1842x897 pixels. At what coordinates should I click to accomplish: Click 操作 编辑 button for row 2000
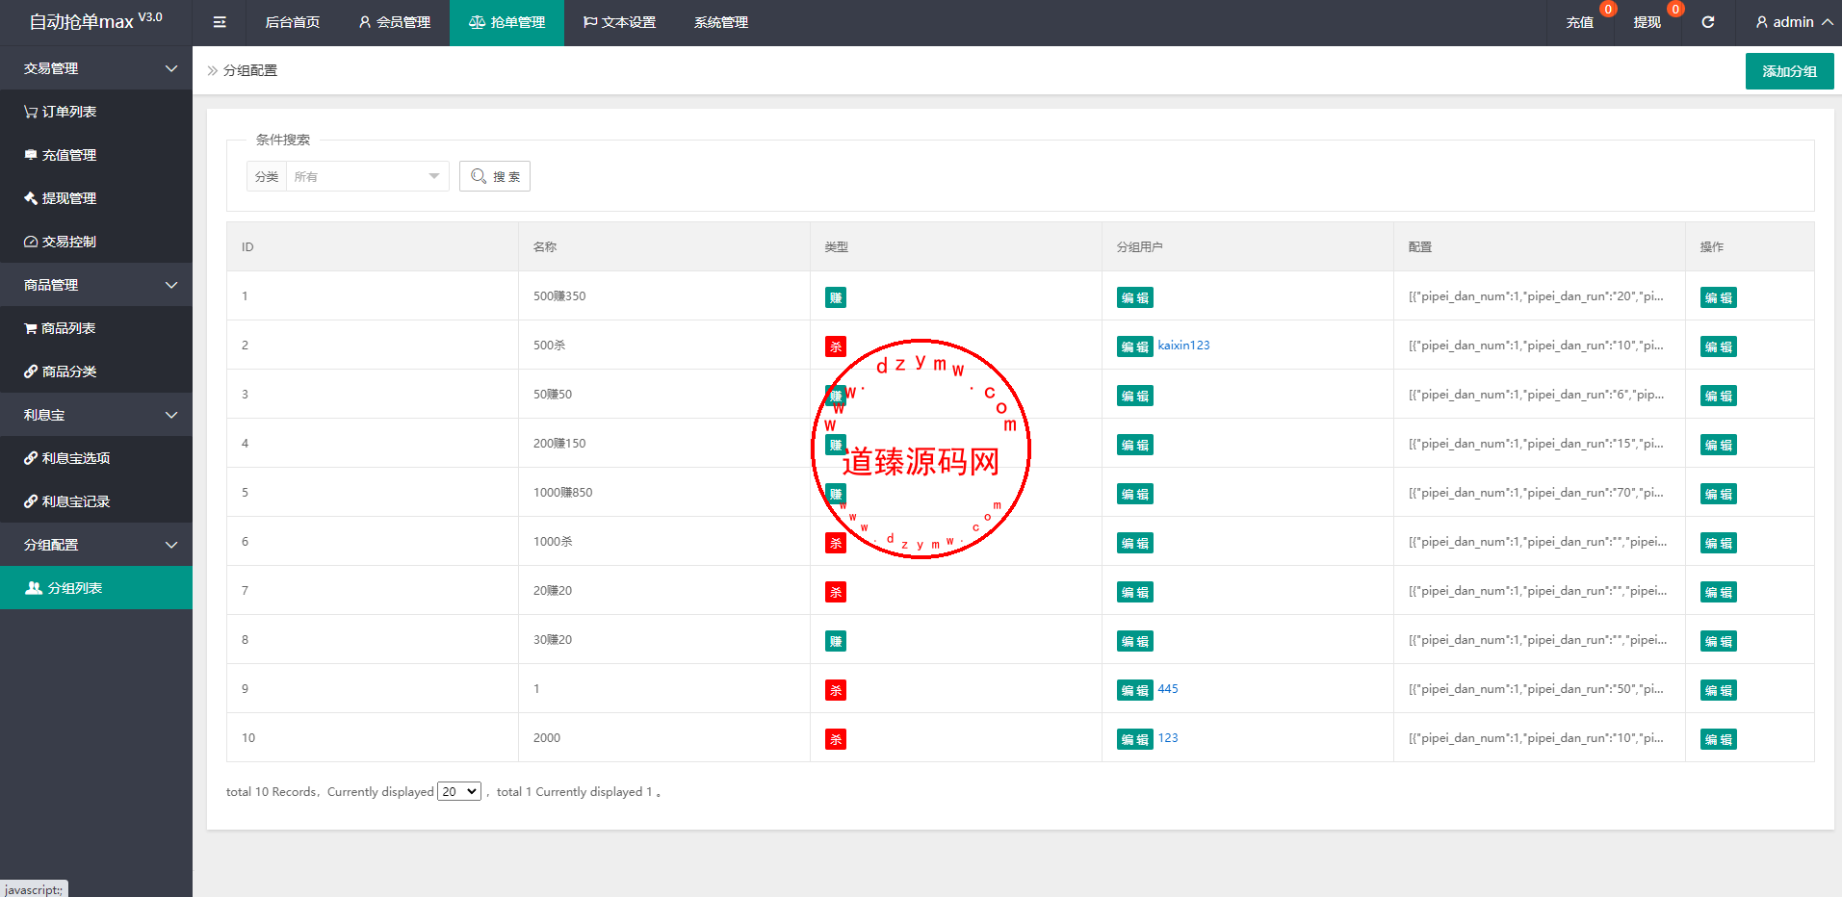pos(1719,739)
